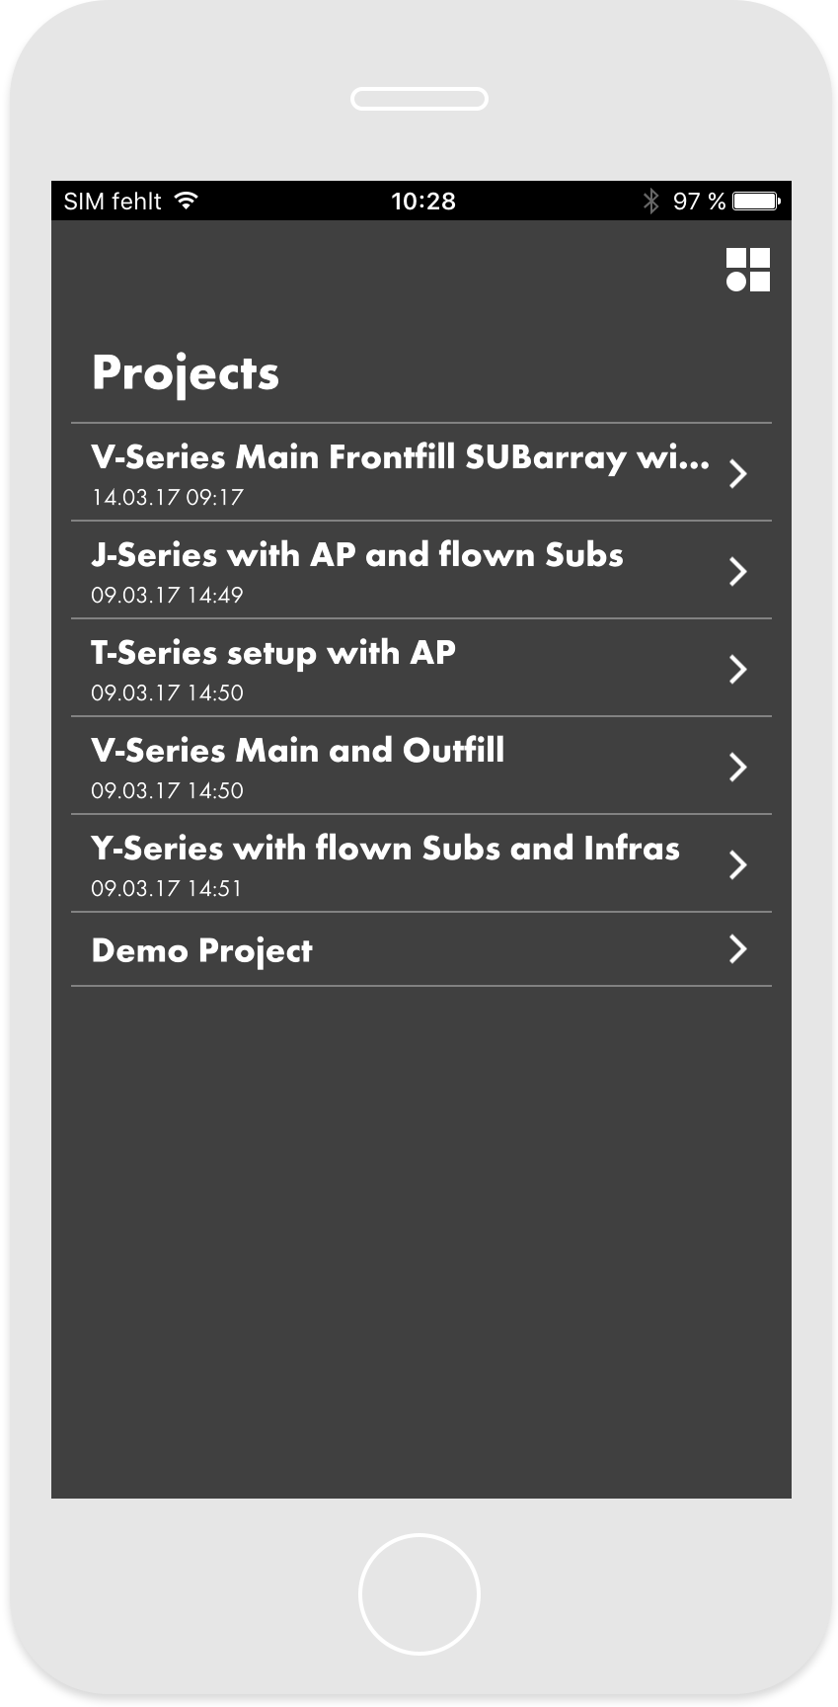Open "V-Series Main Frontfill SUBarray" project

(399, 458)
